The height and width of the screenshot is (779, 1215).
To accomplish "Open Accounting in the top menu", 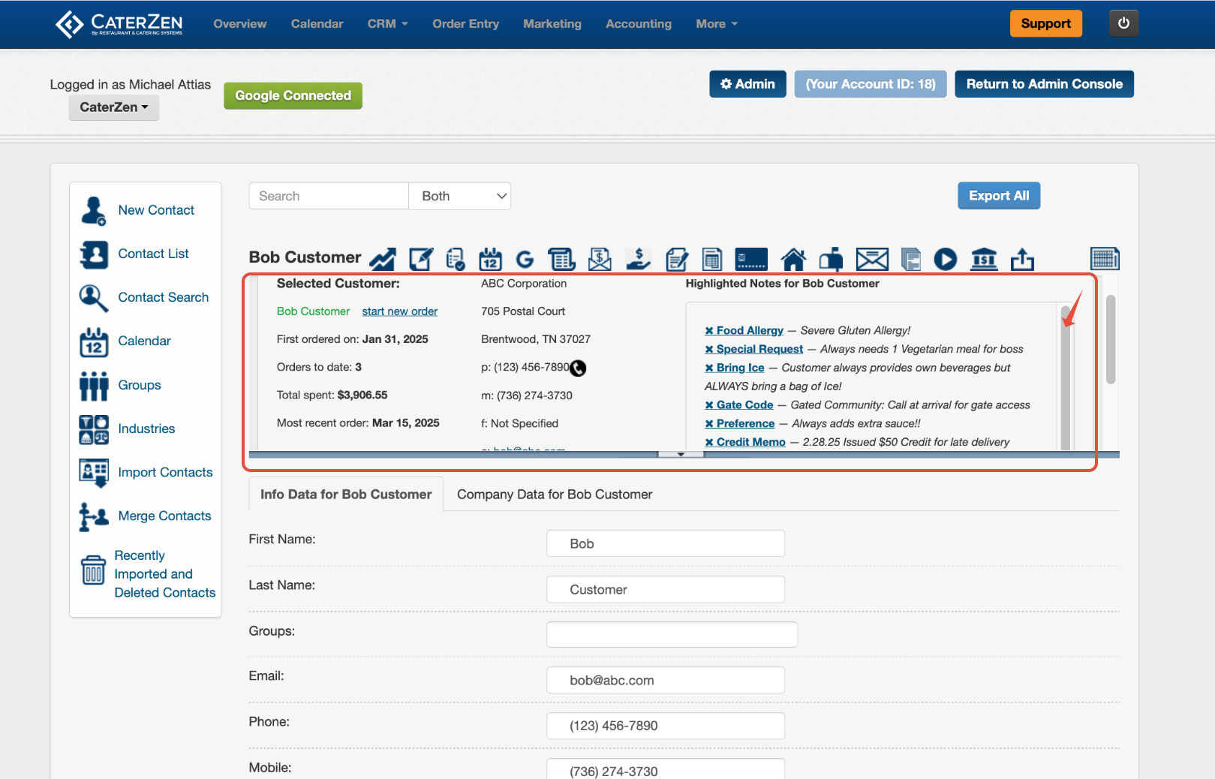I will [639, 24].
